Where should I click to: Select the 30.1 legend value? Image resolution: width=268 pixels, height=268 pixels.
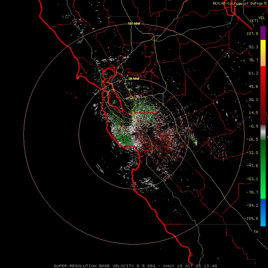point(253,100)
